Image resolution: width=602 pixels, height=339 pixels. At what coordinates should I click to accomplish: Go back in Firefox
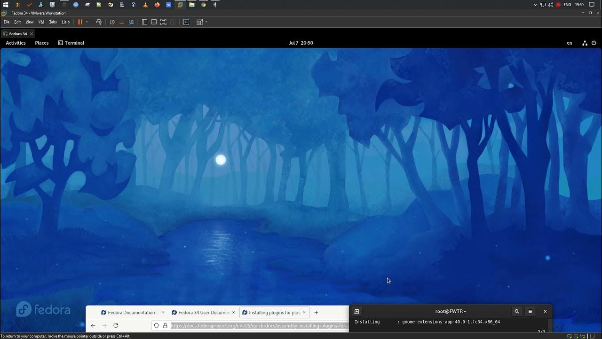click(93, 326)
